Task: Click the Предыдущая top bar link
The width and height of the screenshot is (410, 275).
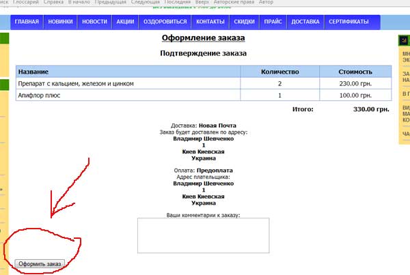Action: [110, 2]
